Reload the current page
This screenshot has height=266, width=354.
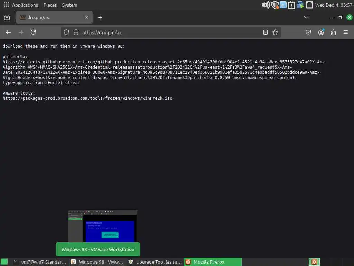pos(33,32)
